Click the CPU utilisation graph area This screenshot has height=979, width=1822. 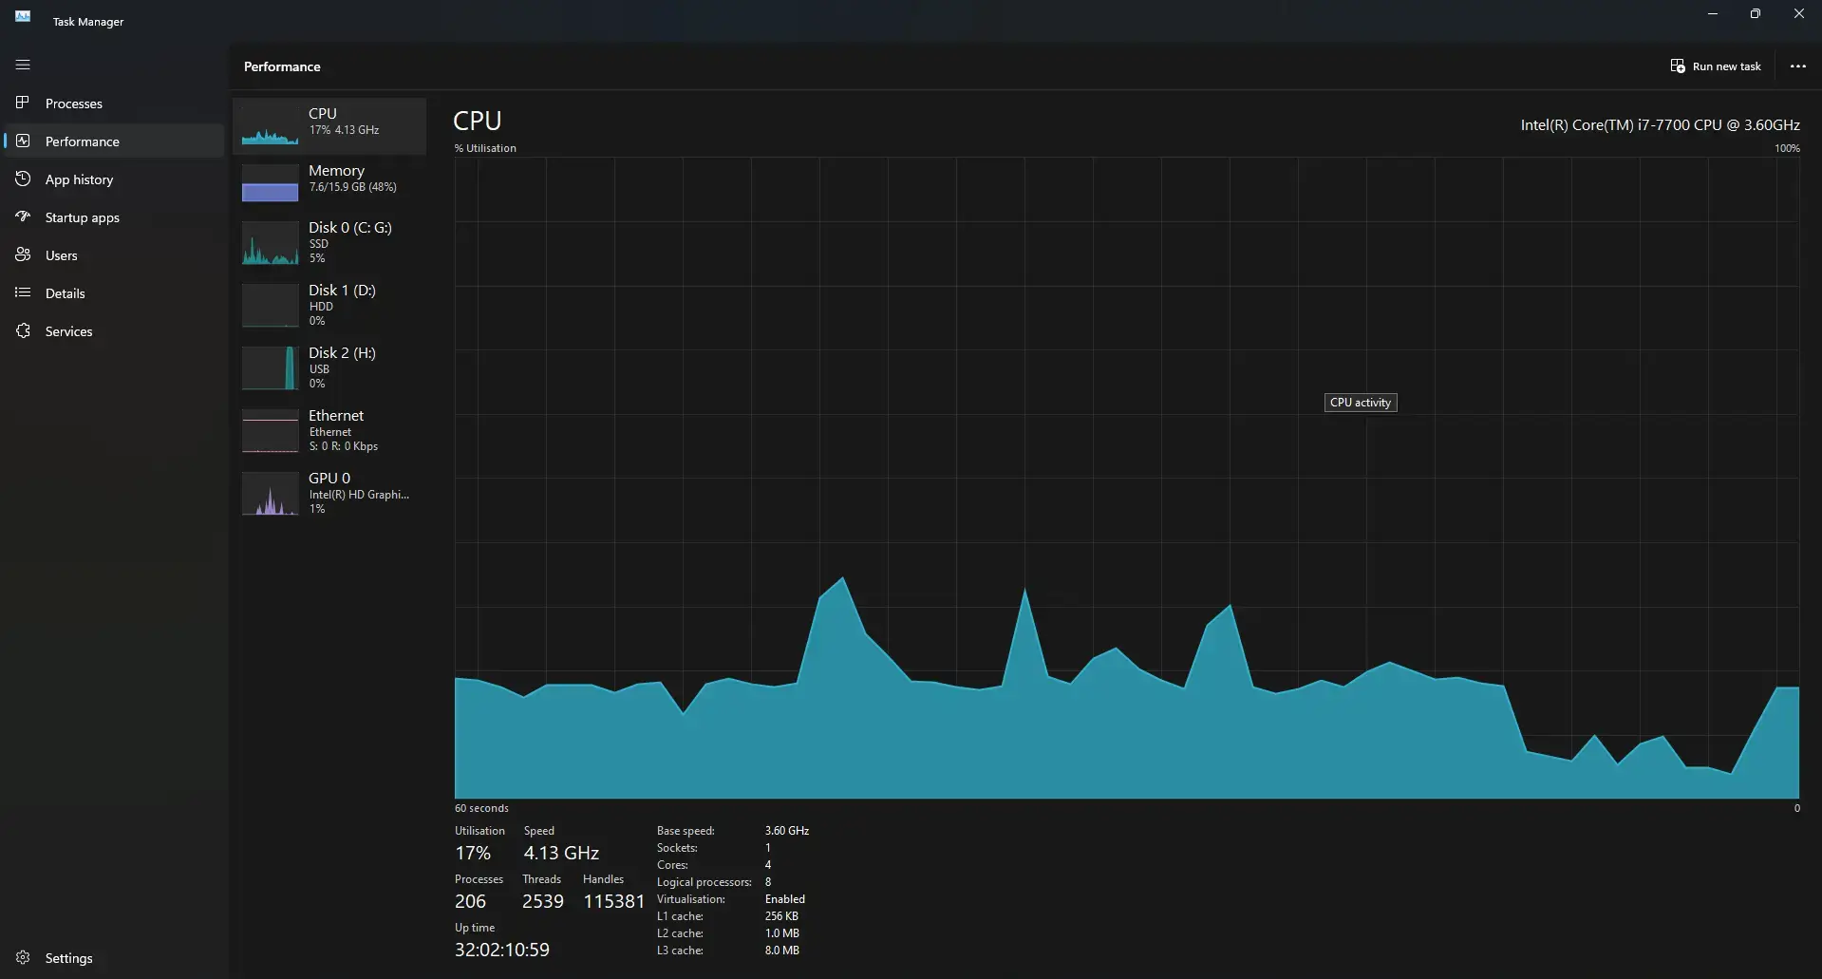click(x=1126, y=477)
